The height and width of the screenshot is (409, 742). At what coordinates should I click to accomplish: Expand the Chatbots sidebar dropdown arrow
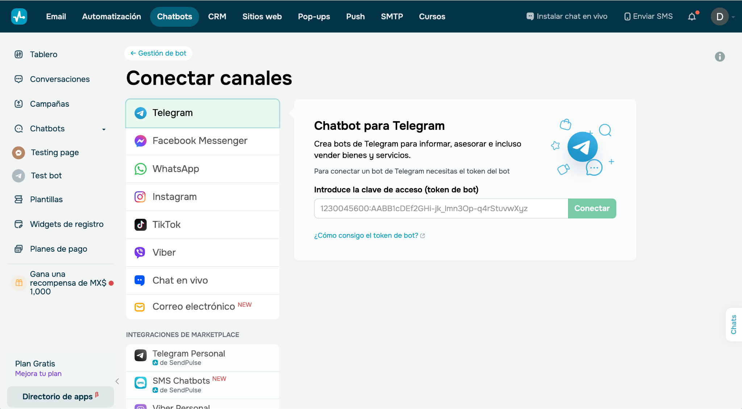coord(104,129)
